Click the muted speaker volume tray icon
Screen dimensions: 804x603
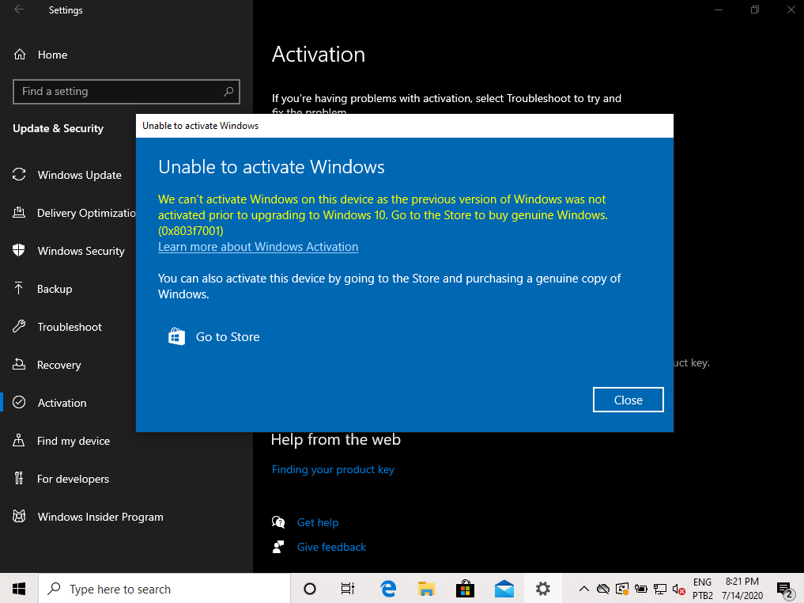(x=678, y=589)
